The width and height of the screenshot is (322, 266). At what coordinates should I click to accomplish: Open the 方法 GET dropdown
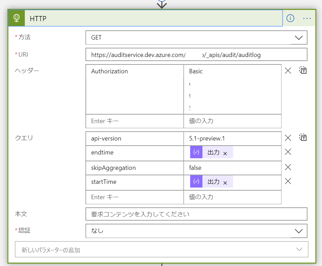[196, 38]
